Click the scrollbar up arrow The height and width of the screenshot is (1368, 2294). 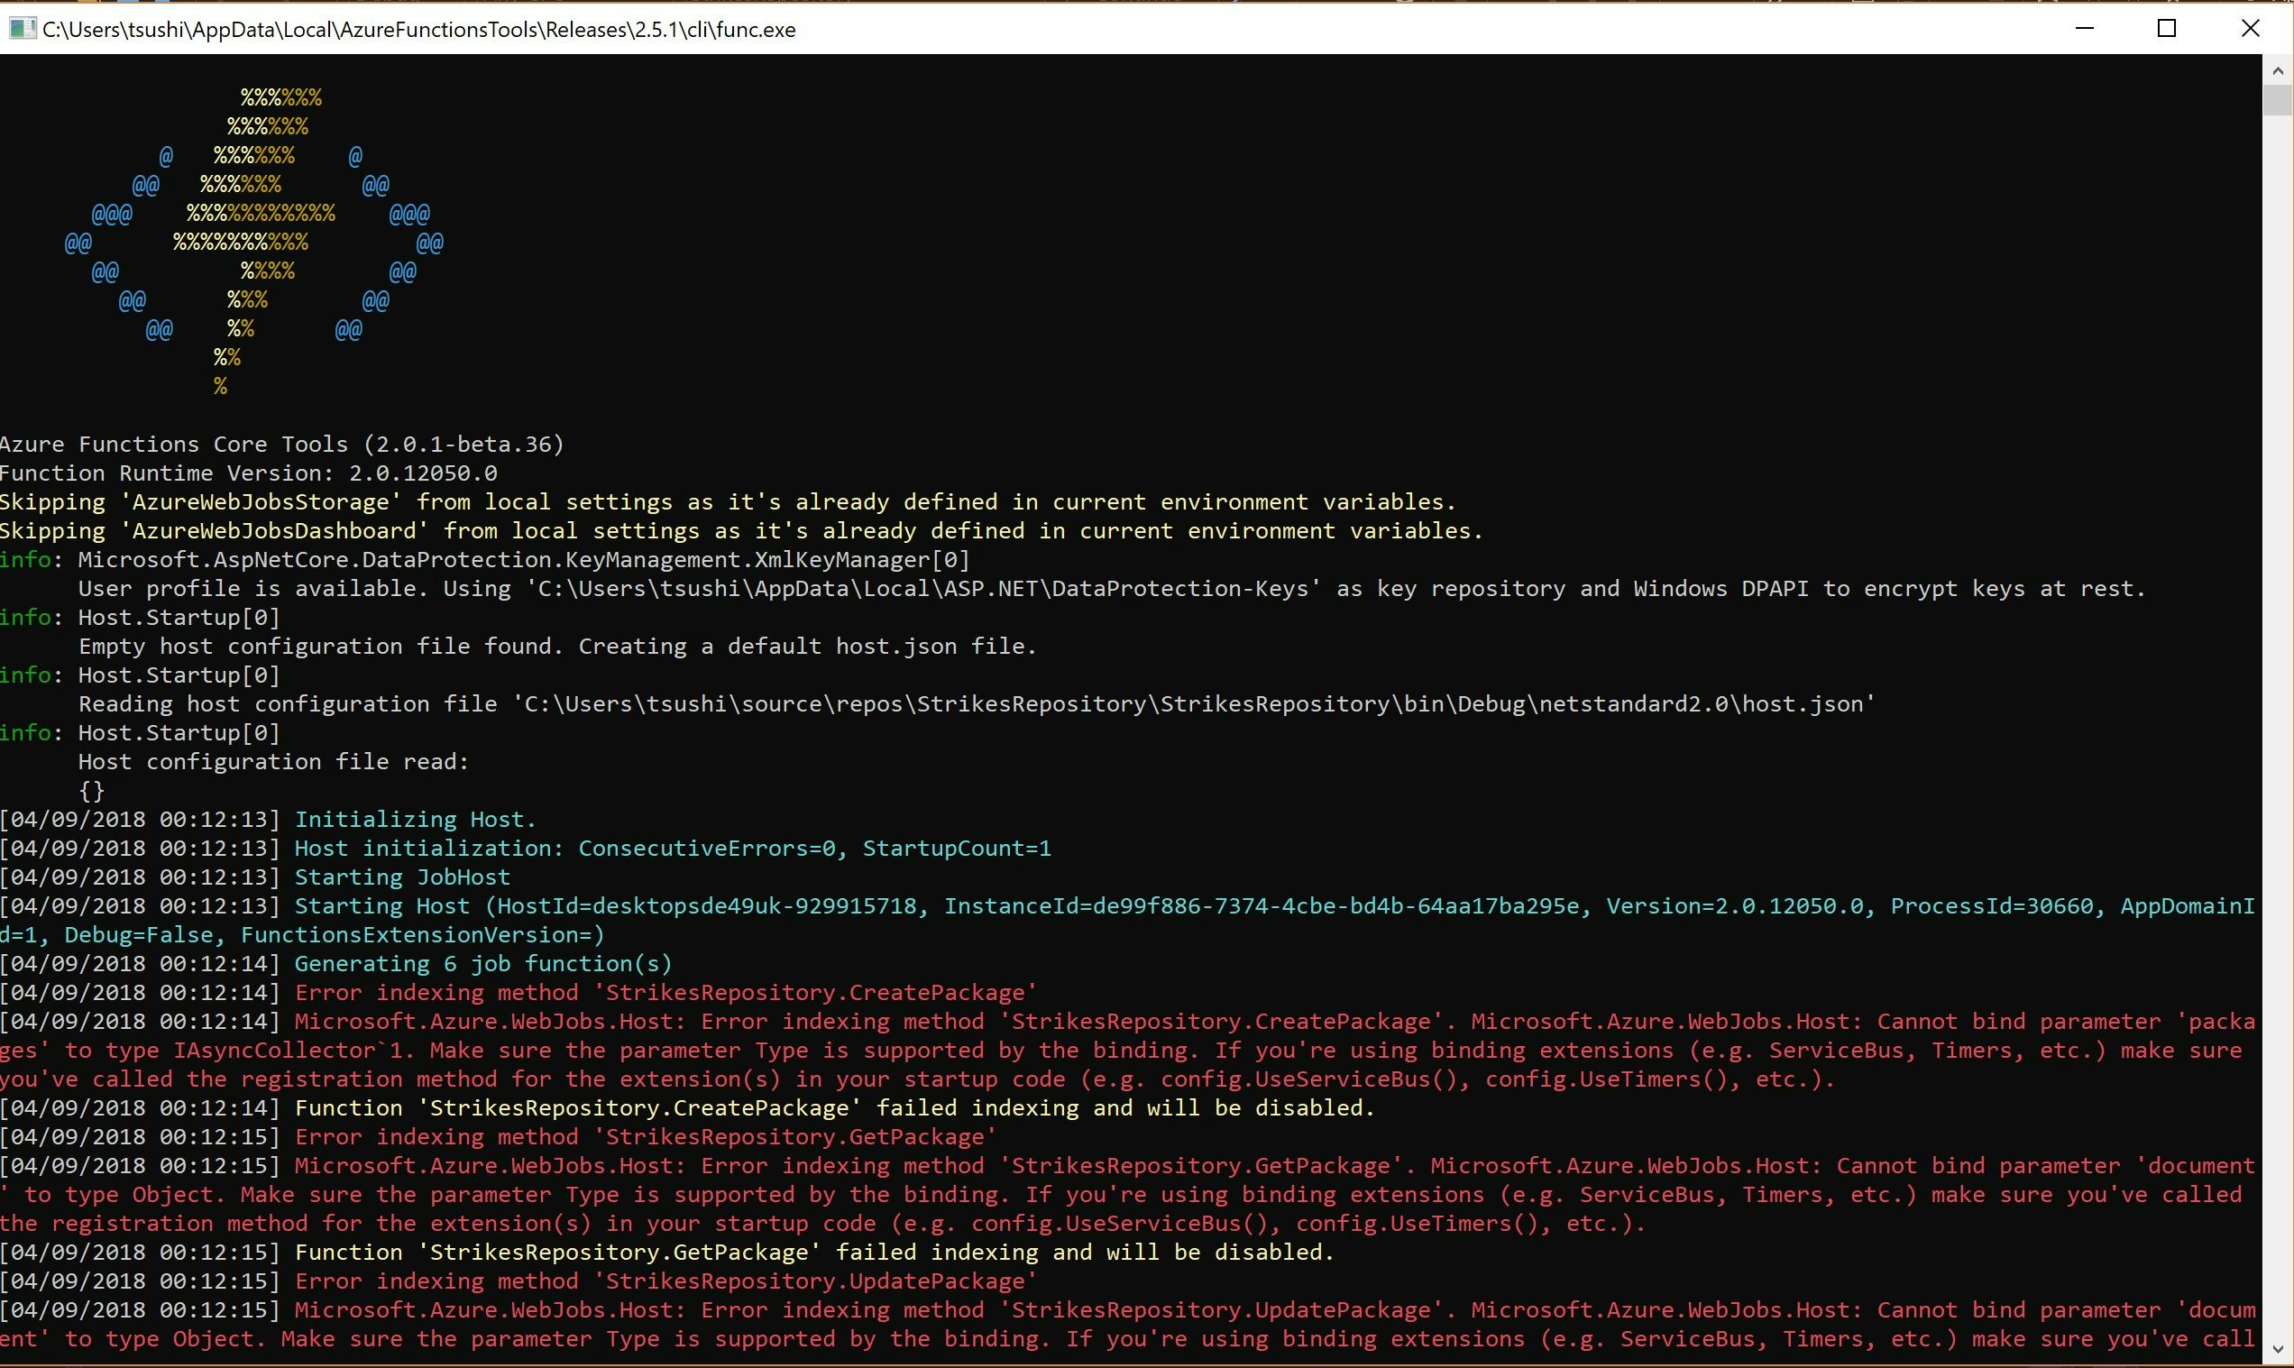click(x=2278, y=70)
